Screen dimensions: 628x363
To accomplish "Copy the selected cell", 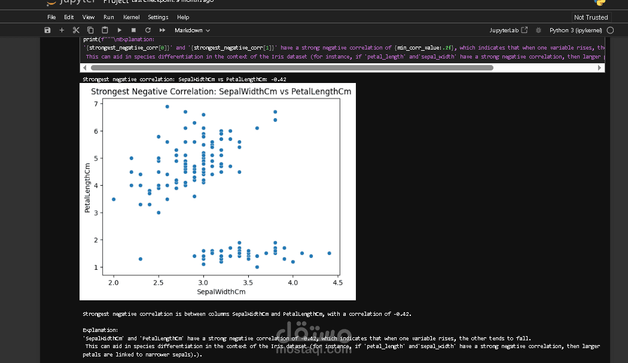I will click(x=90, y=30).
